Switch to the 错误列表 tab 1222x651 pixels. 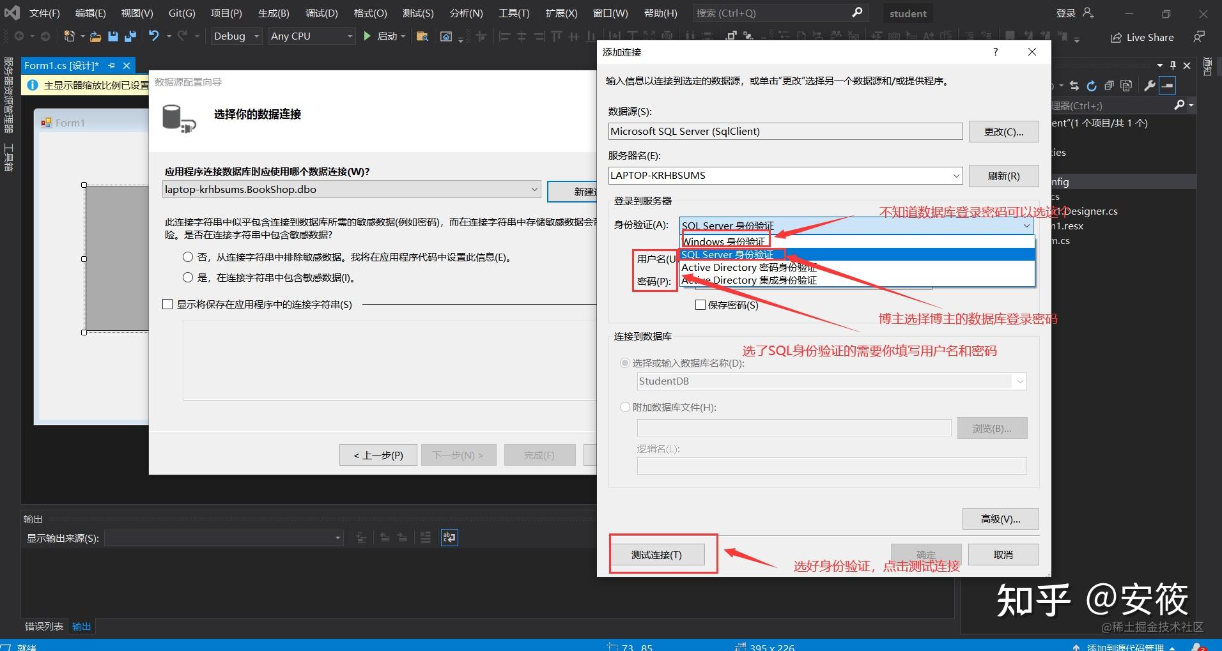click(43, 626)
